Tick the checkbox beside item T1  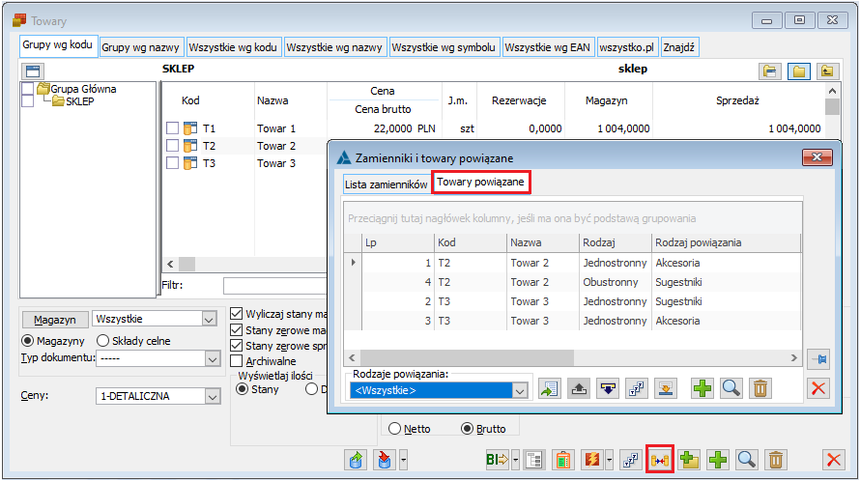point(172,128)
